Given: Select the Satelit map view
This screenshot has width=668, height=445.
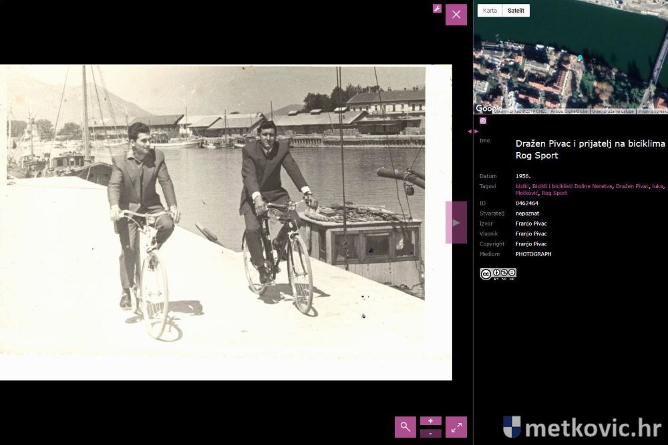Looking at the screenshot, I should [516, 11].
